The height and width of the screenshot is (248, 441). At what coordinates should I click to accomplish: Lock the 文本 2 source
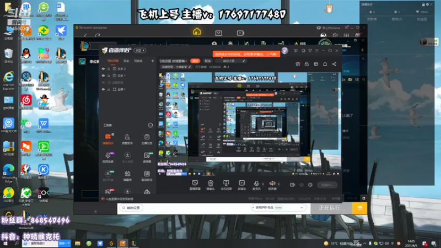(x=109, y=68)
